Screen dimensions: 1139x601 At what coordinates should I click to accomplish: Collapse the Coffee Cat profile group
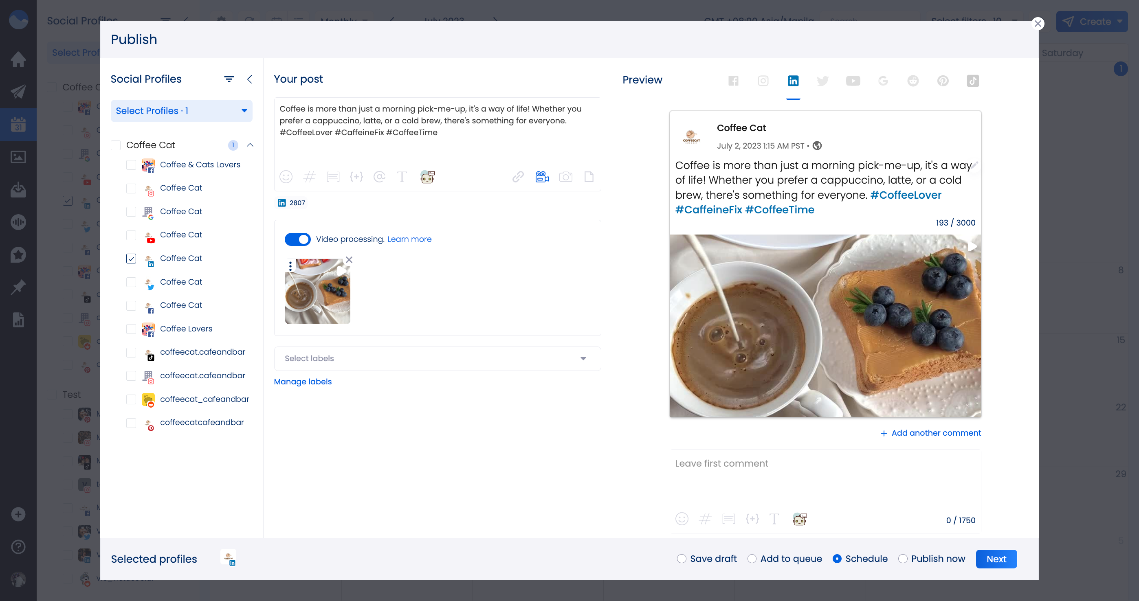[x=250, y=145]
